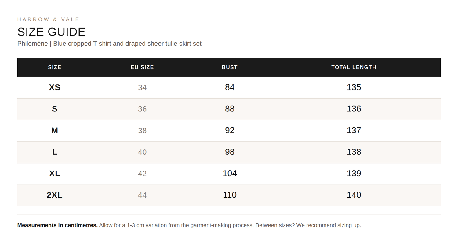Click the Measurements in centimetres note
458x243 pixels.
(189, 225)
